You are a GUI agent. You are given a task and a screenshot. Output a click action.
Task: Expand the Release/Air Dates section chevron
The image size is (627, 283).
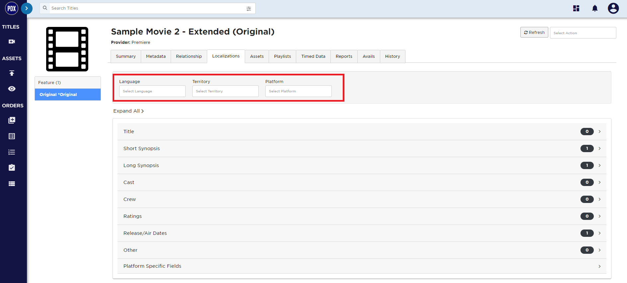point(599,233)
